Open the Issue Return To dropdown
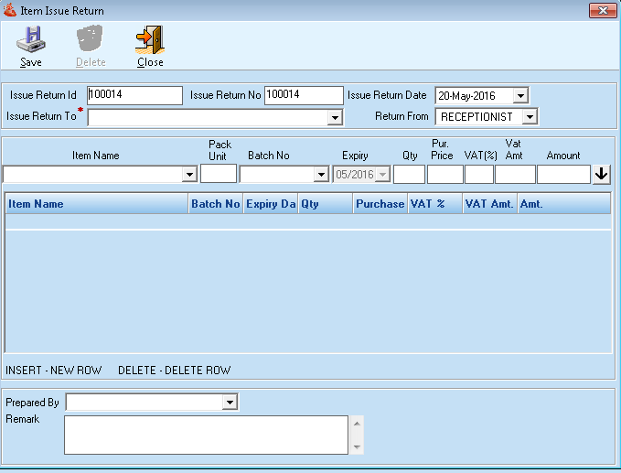This screenshot has height=473, width=621. point(335,118)
